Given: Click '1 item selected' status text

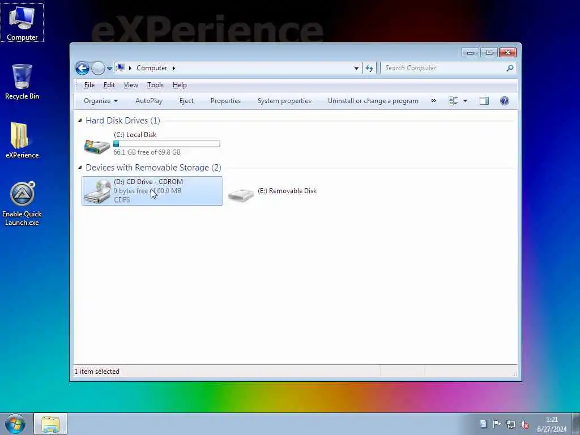Looking at the screenshot, I should click(97, 372).
